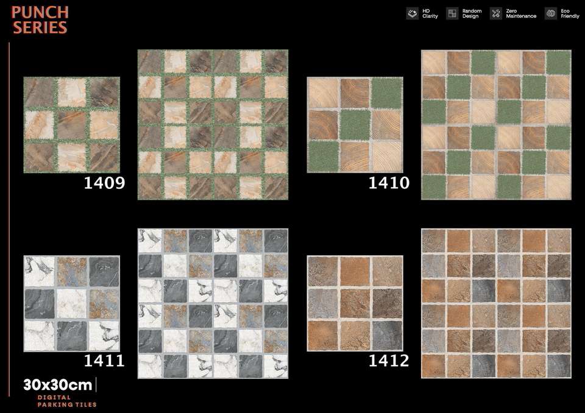Click the Eco Friendly globe icon
Screen dimensions: 585x413
[551, 13]
